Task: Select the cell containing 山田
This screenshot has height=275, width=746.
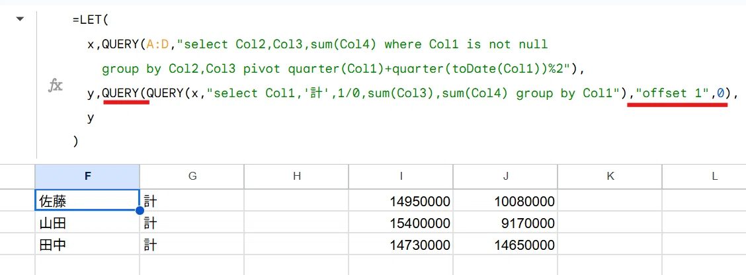Action: click(87, 222)
